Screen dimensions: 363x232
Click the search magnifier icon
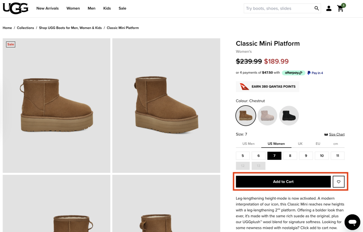click(317, 8)
